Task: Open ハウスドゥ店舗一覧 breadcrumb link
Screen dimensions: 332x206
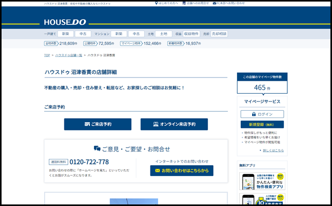Action: [x=68, y=55]
